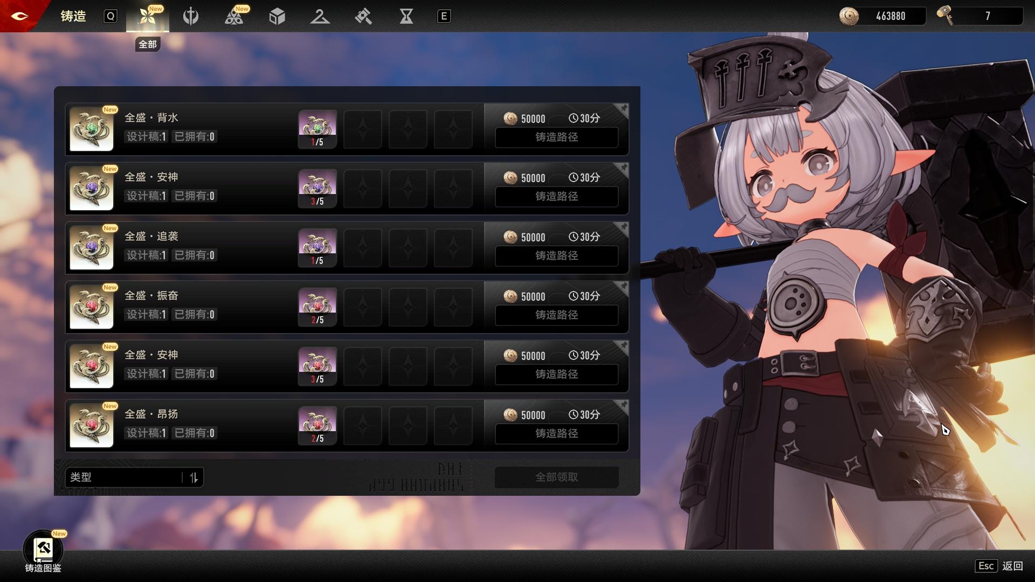This screenshot has height=582, width=1035.
Task: Open the hammer forging tab
Action: (363, 16)
